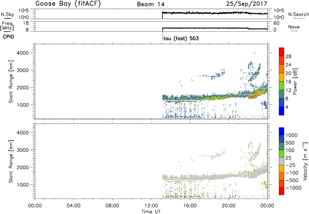Click the '20:00' time tick label
309x214 pixels.
[x=229, y=206]
